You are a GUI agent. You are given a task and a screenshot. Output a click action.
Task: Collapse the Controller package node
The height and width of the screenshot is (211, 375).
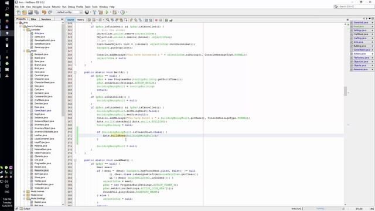[x=24, y=30]
